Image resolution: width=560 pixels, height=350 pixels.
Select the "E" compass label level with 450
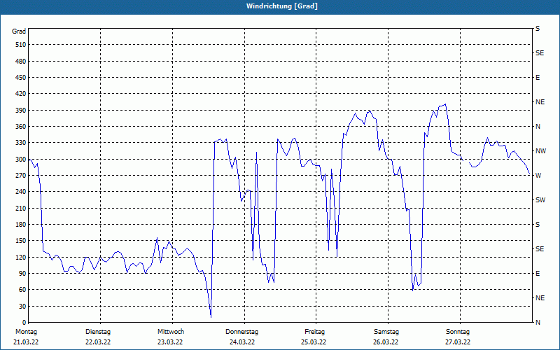(x=538, y=78)
